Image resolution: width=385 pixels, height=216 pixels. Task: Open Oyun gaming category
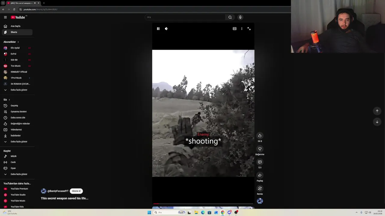(x=17, y=168)
